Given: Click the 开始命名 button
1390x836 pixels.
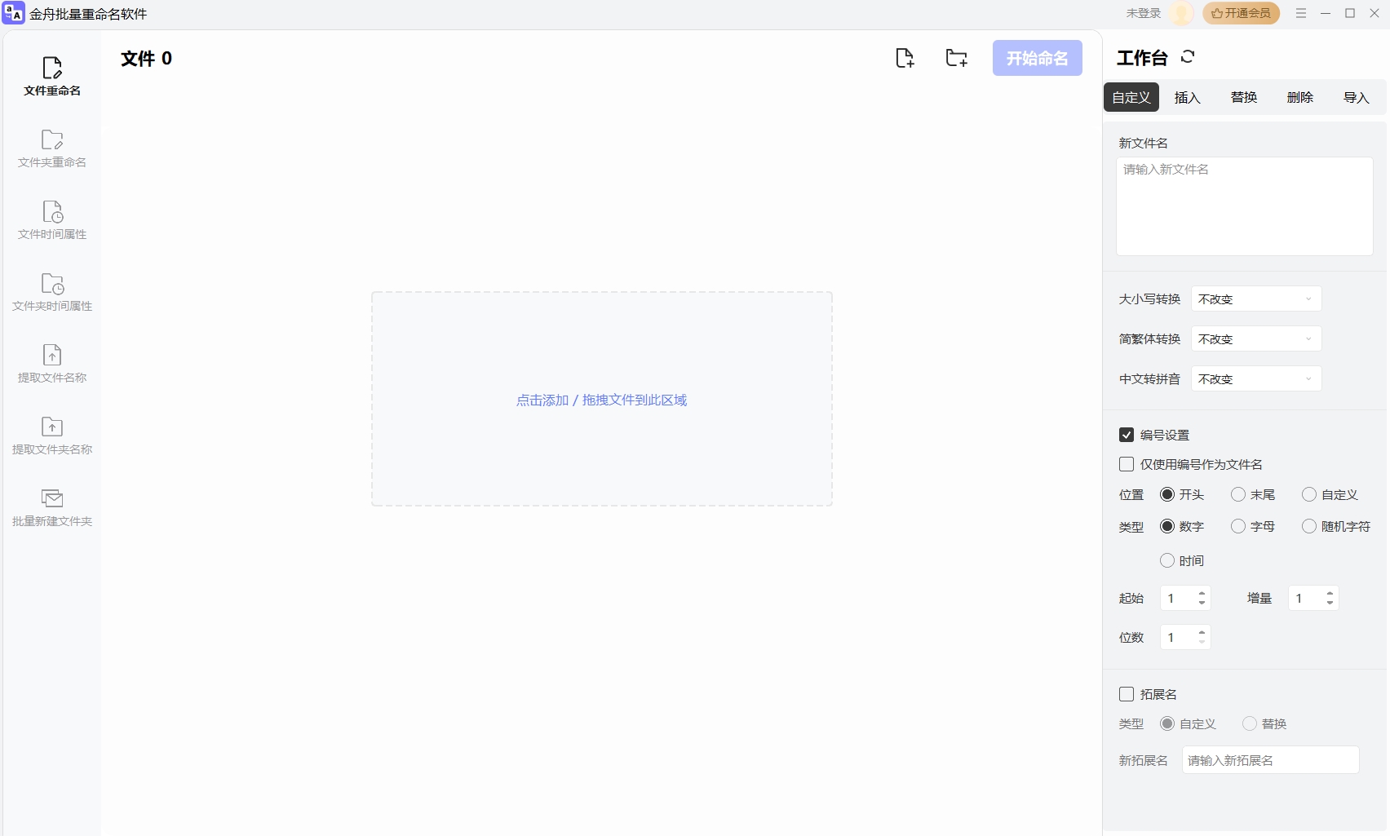Looking at the screenshot, I should pyautogui.click(x=1038, y=58).
